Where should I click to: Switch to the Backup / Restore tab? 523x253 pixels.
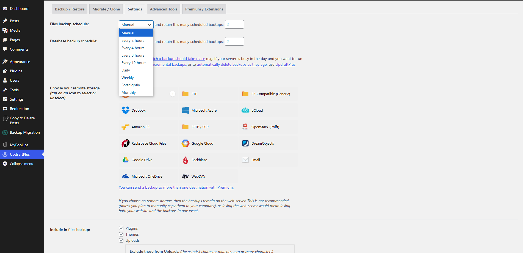(70, 9)
